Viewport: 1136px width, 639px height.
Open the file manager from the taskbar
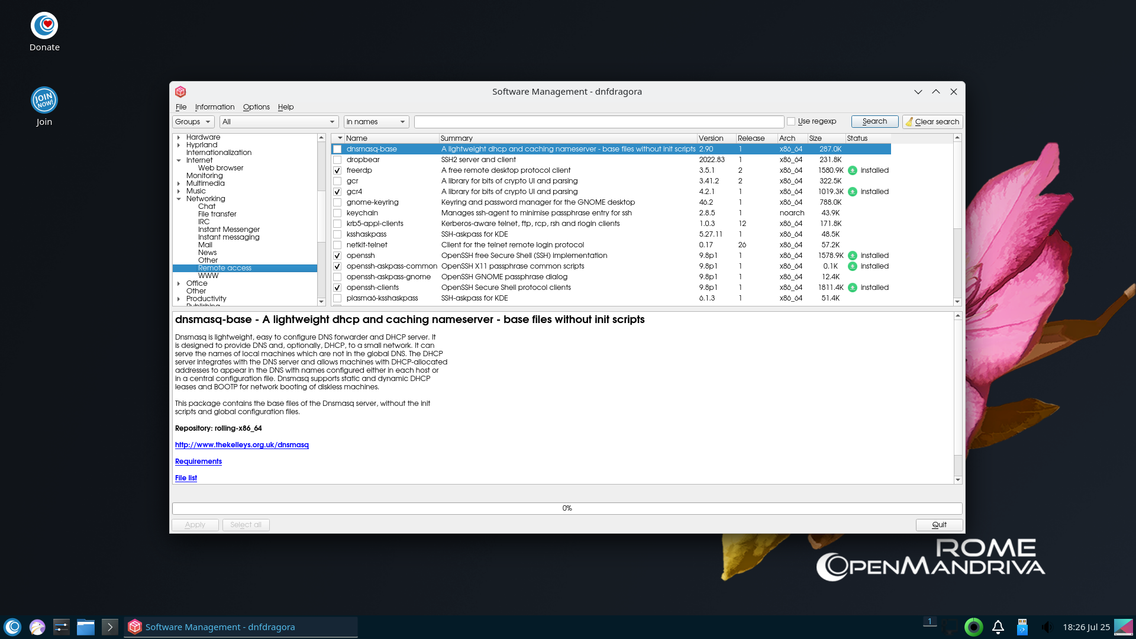click(x=86, y=627)
